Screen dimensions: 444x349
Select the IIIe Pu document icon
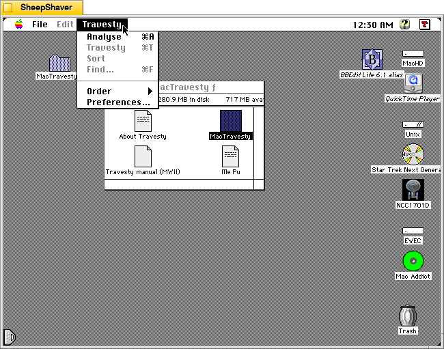point(230,156)
